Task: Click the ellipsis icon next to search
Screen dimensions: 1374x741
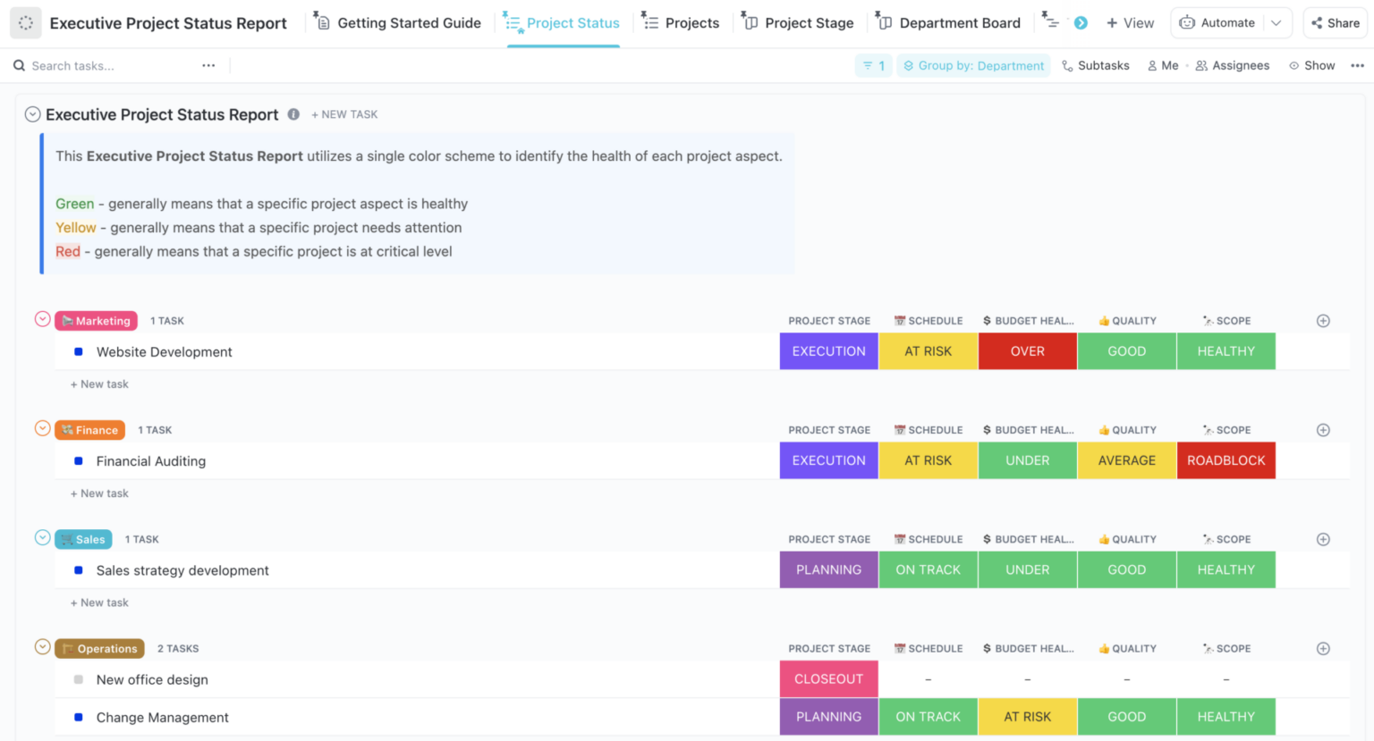Action: (x=208, y=64)
